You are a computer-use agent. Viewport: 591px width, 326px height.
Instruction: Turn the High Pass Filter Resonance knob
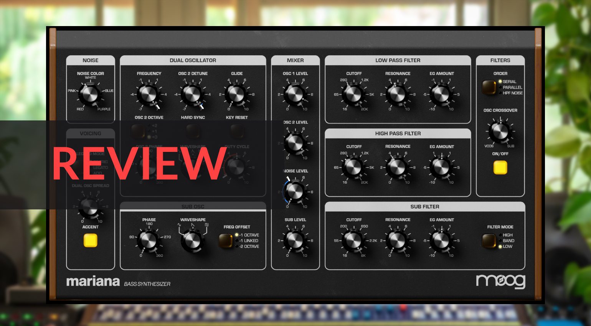(398, 168)
